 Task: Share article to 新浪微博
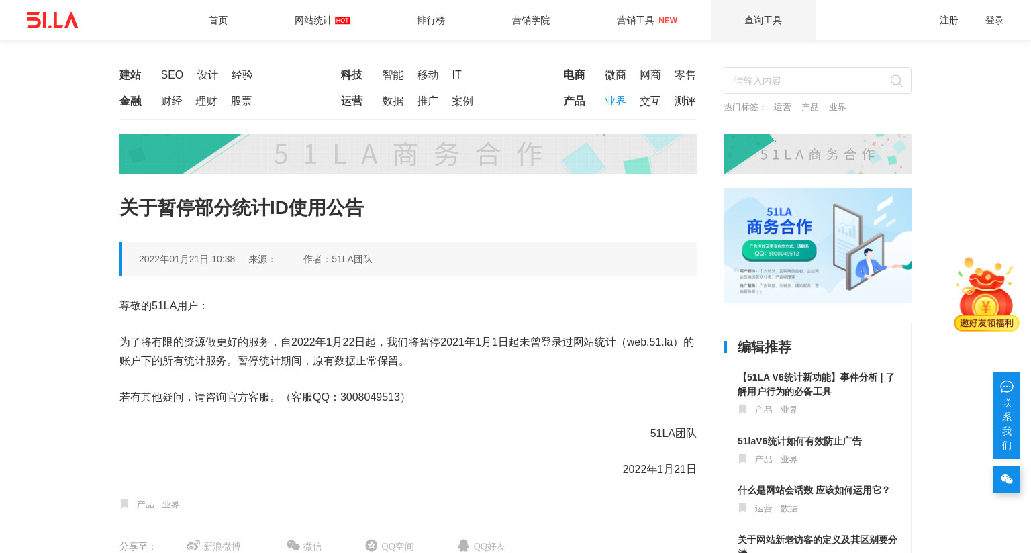tap(213, 546)
